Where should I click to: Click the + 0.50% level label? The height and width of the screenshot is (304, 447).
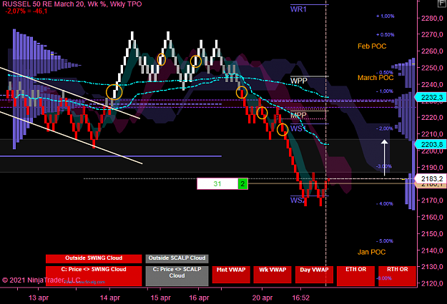(x=385, y=35)
